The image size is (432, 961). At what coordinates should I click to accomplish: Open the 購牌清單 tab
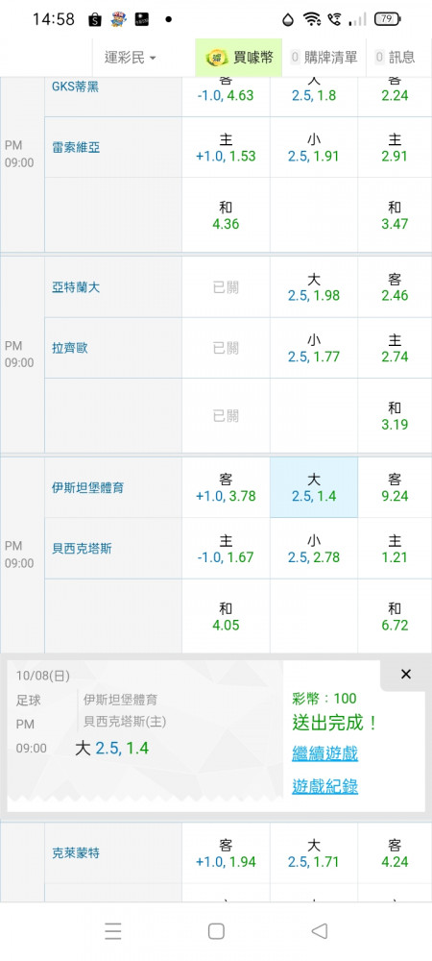pos(324,58)
